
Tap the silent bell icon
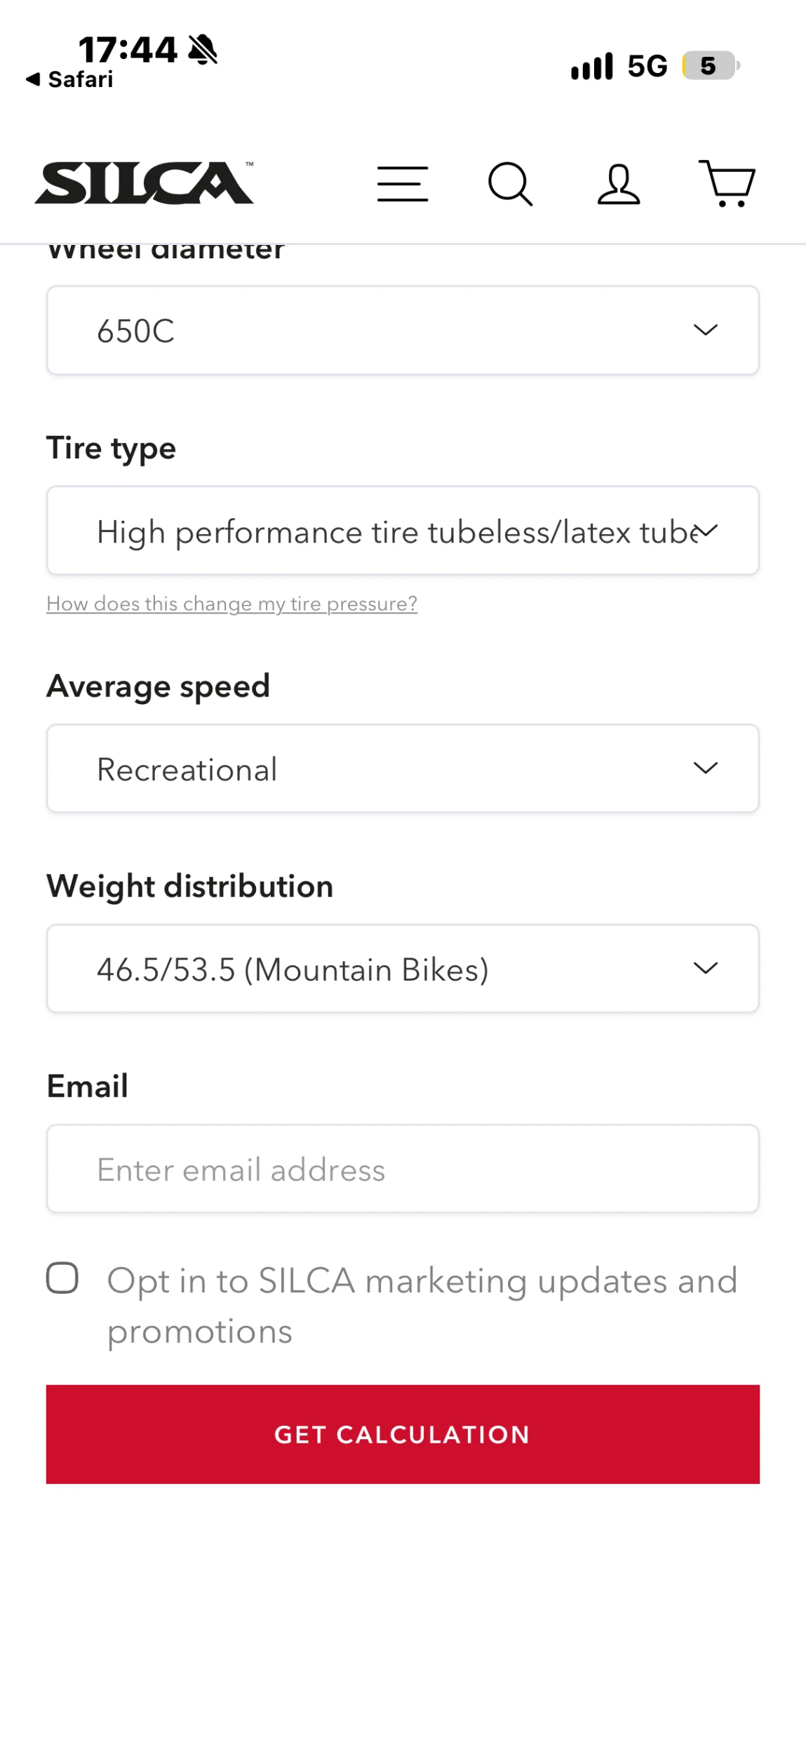click(203, 49)
